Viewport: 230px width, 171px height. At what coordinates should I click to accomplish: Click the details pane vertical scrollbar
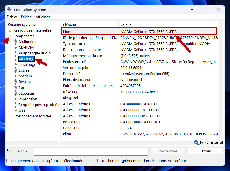[221, 110]
